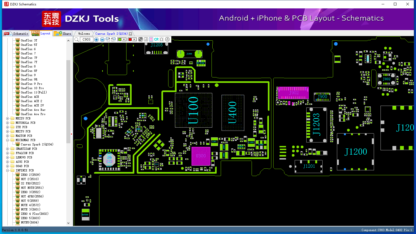Click the J802 component
Viewport: 416px width, 234px height.
(x=386, y=79)
